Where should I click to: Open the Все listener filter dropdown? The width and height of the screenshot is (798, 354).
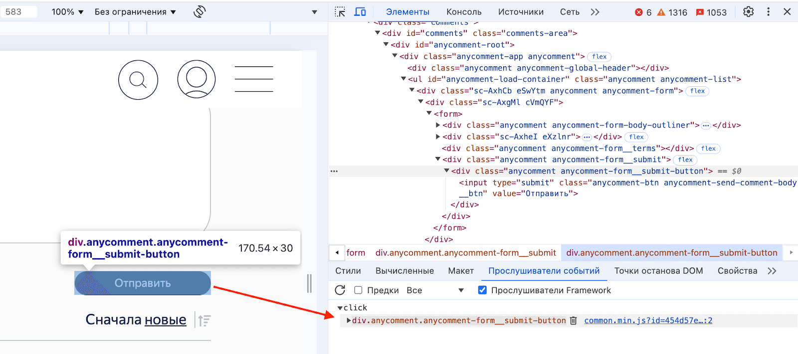pyautogui.click(x=435, y=290)
